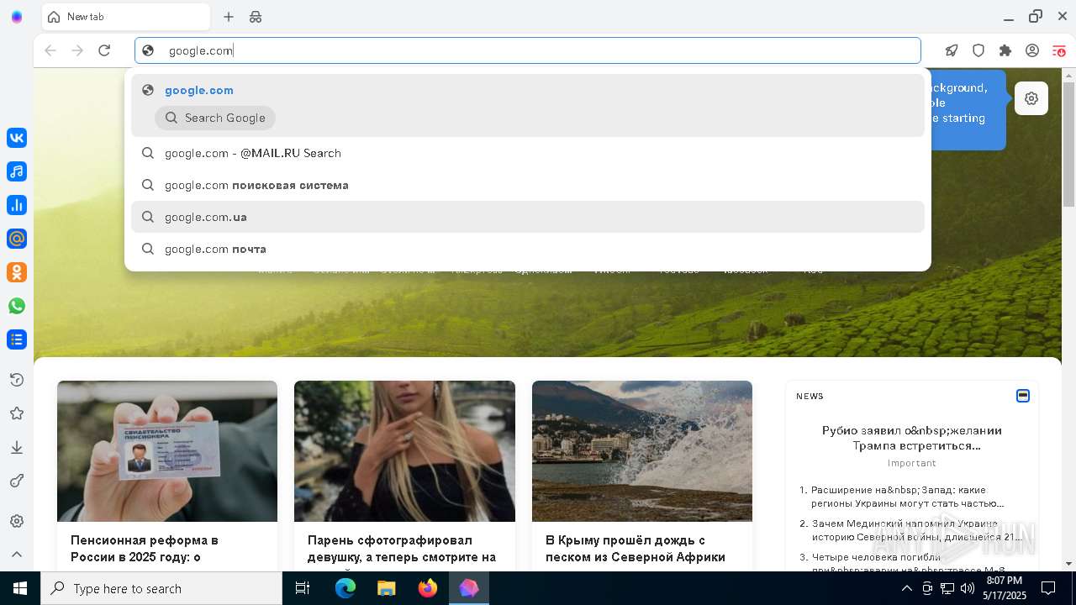Screen dimensions: 1076x605
Task: Open the pension ID card article thumbnail
Action: [x=167, y=451]
